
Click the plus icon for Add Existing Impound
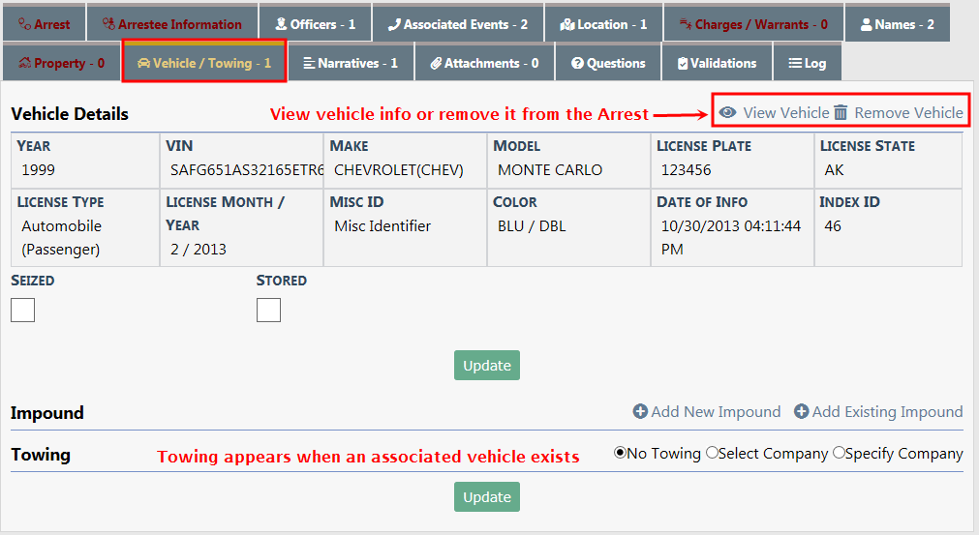click(x=801, y=412)
